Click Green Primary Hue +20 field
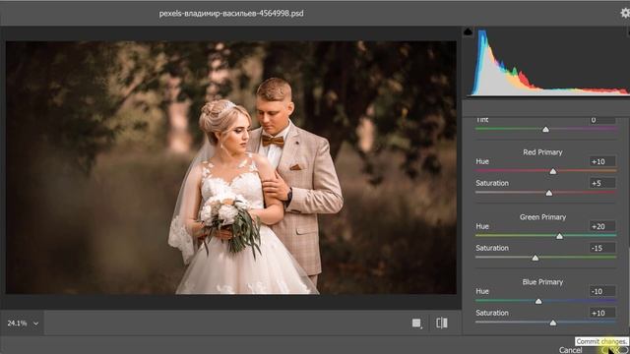The height and width of the screenshot is (354, 630). tap(602, 226)
